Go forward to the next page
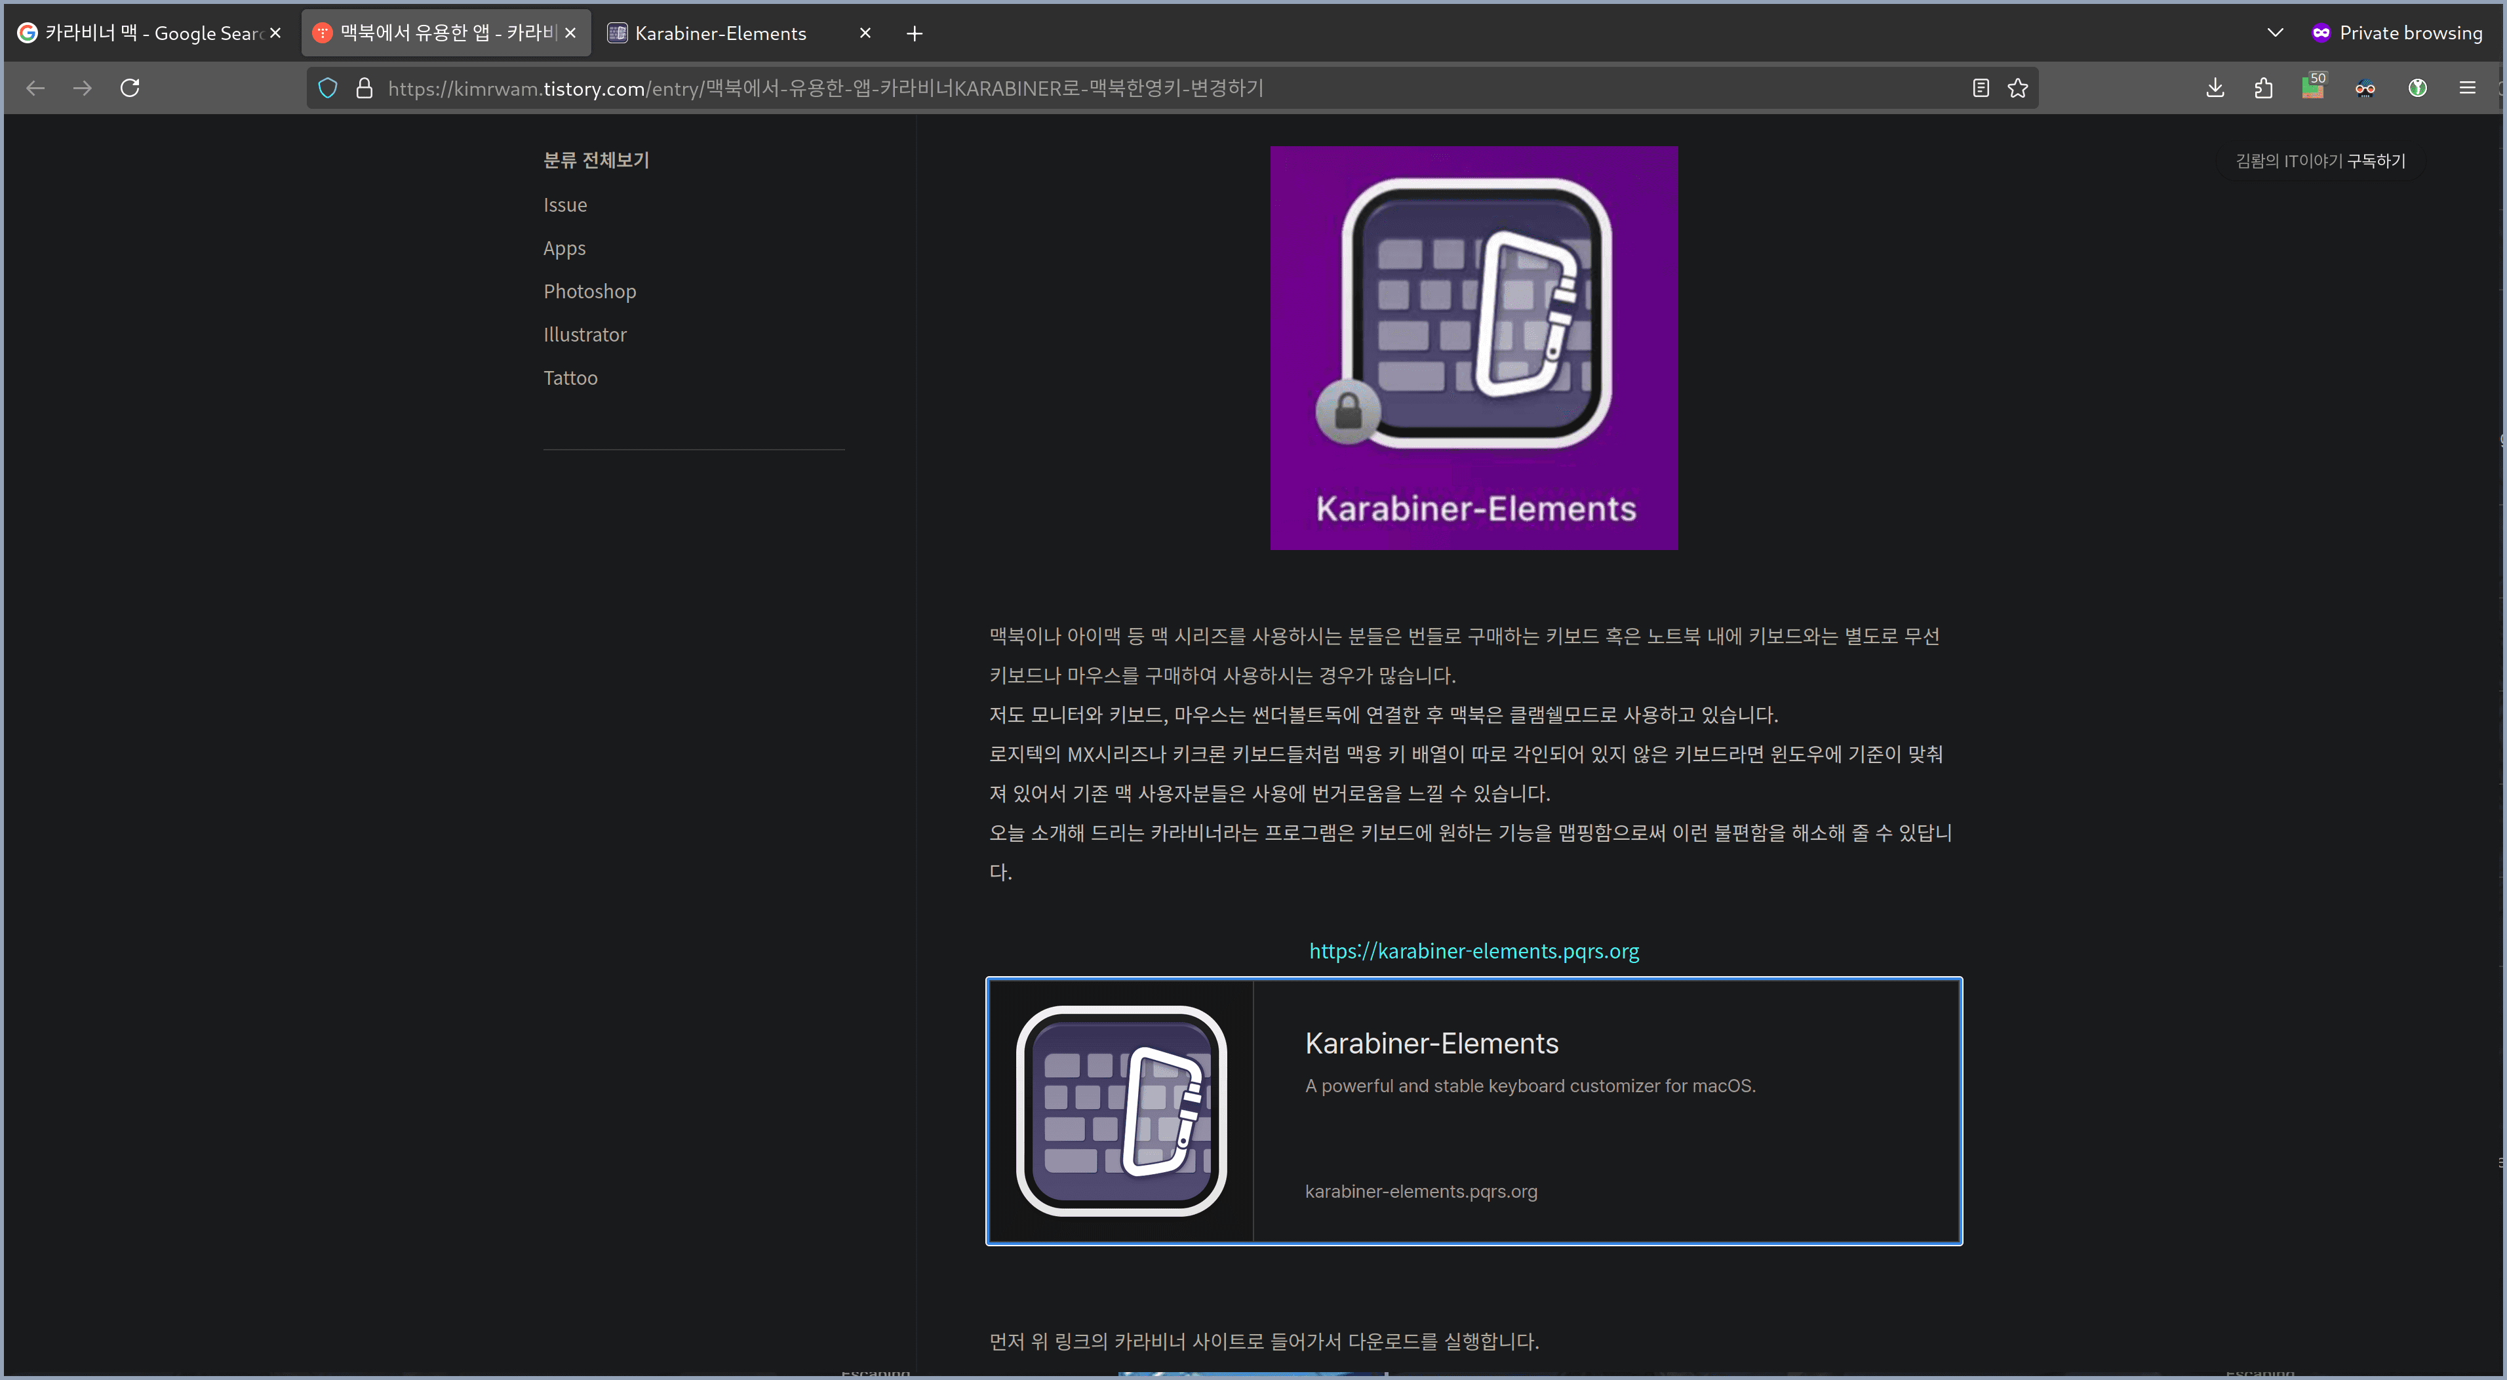This screenshot has height=1380, width=2507. click(x=83, y=88)
